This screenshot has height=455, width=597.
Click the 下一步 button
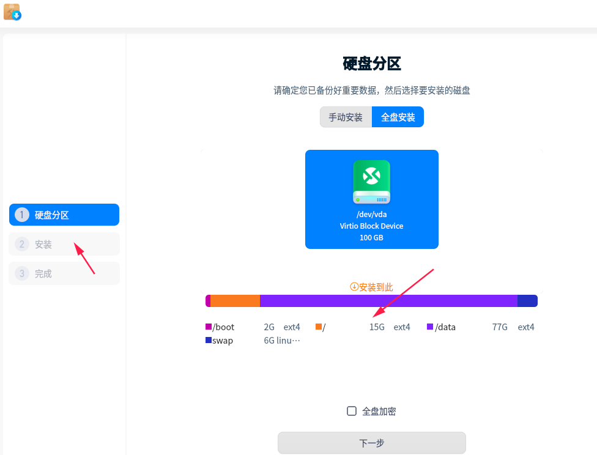pos(371,443)
